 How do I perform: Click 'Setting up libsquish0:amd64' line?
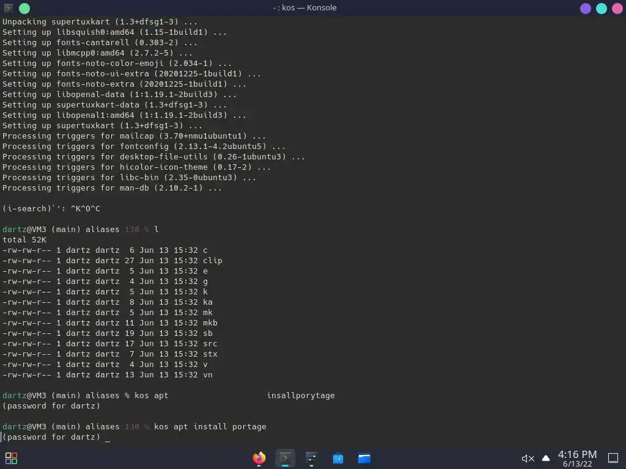coord(115,32)
